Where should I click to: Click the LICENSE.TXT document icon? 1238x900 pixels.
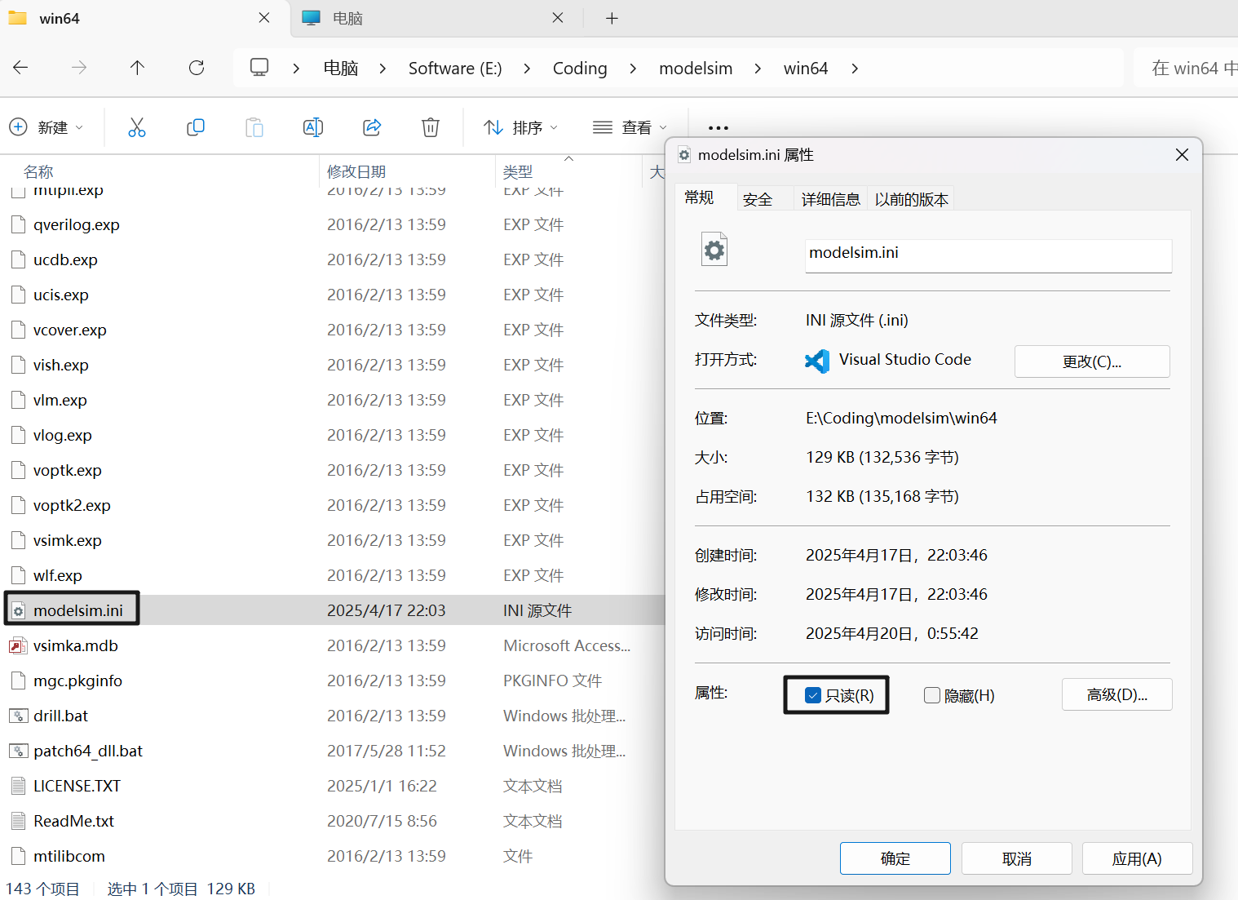[x=18, y=787]
